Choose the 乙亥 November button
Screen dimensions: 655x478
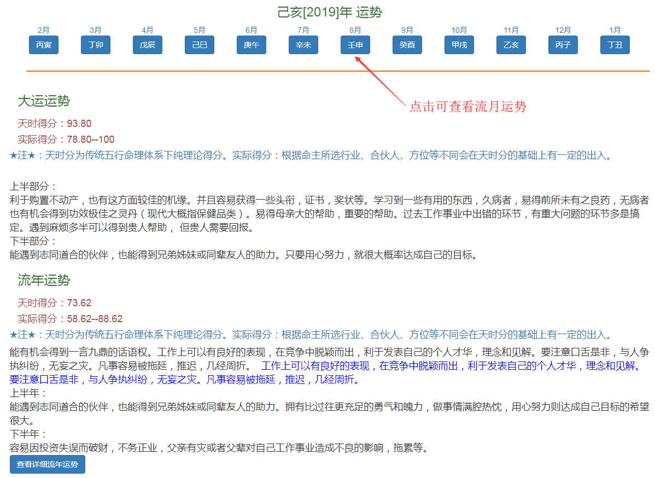511,45
